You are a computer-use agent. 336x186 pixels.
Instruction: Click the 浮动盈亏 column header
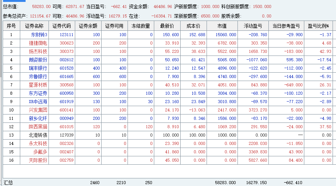point(253,26)
